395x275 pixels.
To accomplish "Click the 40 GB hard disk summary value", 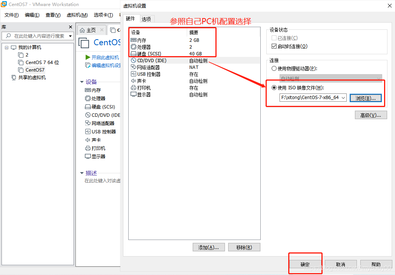I will pos(195,54).
